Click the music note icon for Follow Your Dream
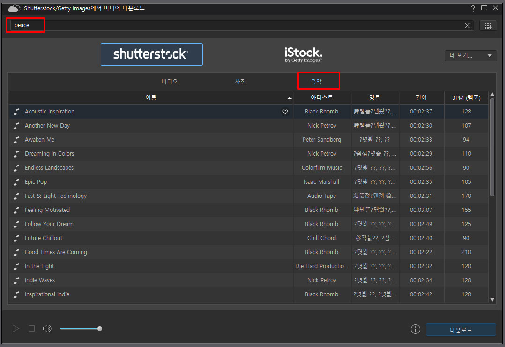Image resolution: width=505 pixels, height=347 pixels. coord(16,224)
